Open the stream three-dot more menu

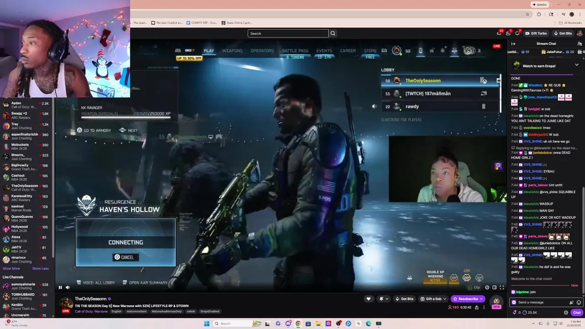pos(484,308)
